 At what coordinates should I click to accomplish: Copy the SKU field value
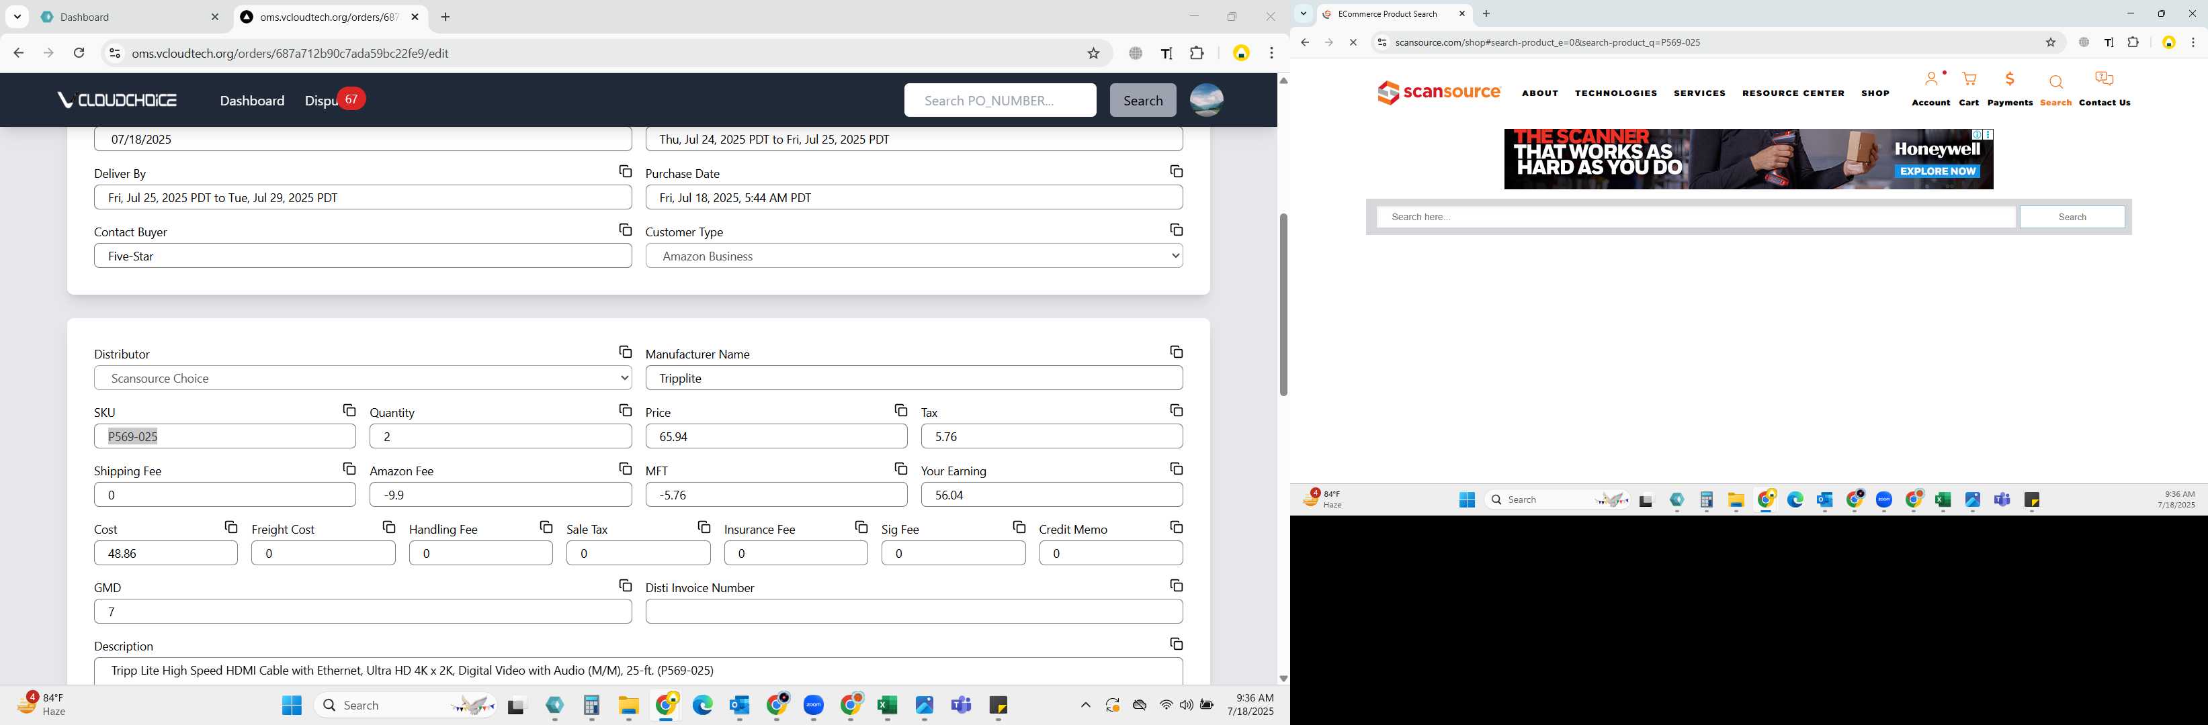pyautogui.click(x=349, y=411)
